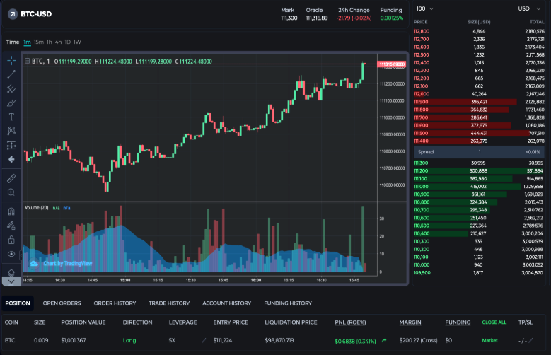The image size is (551, 355).
Task: Click the BTC-USD arrow icon in header
Action: 13,14
